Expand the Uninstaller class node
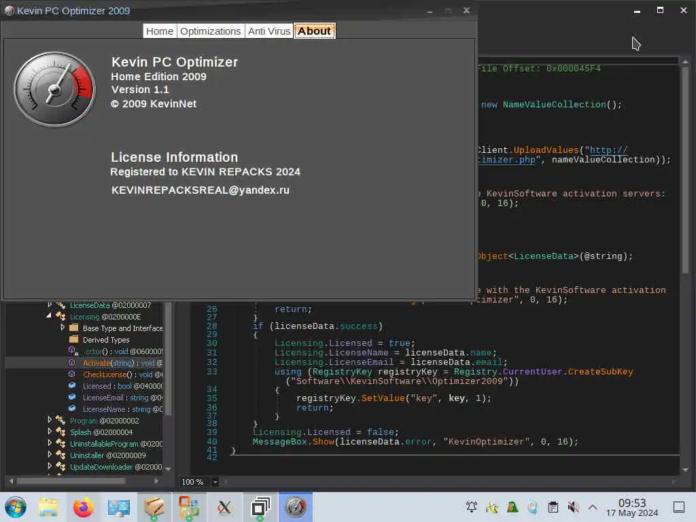Viewport: 696px width, 522px height. point(50,455)
